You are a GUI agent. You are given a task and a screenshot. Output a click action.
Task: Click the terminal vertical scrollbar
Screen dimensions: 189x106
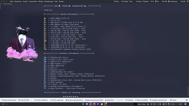[x=188, y=91]
